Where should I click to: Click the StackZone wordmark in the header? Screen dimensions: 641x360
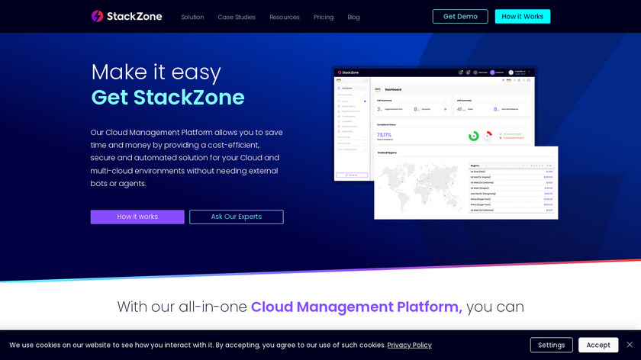[134, 16]
